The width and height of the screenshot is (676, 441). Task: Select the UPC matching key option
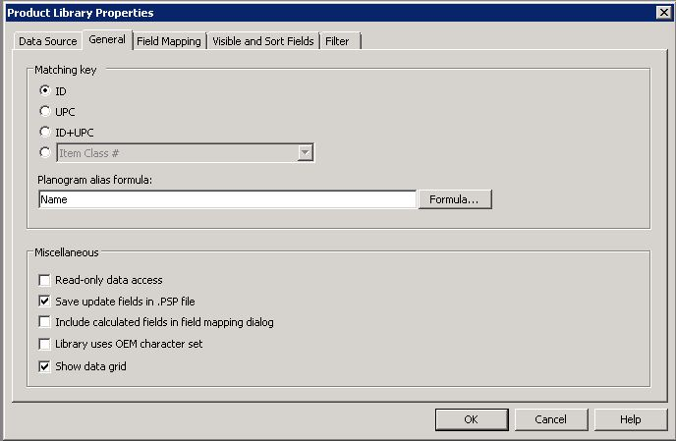(x=45, y=111)
